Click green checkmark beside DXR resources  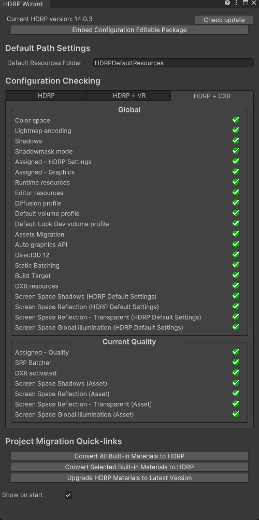coord(236,285)
